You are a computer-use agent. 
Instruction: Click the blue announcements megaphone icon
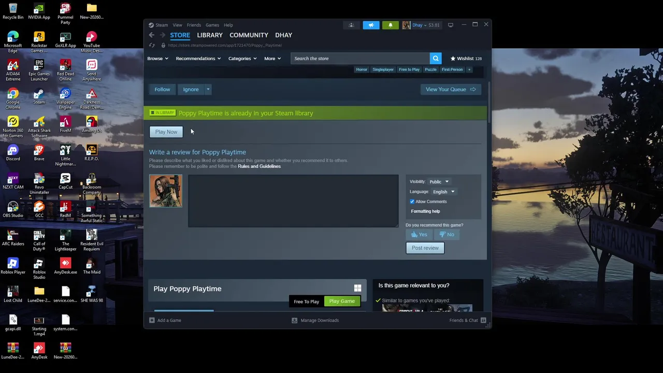371,25
